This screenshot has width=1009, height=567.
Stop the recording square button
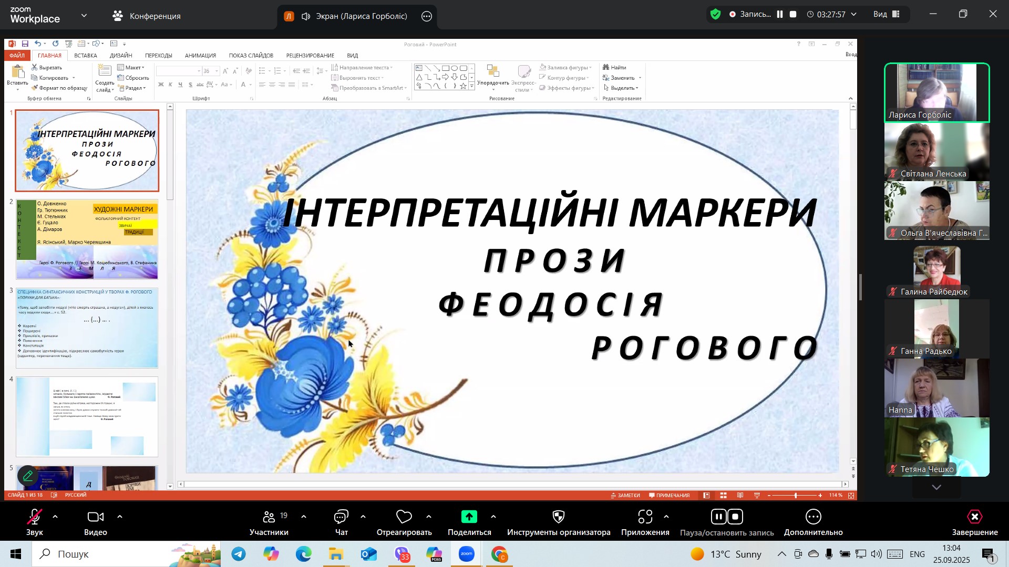[794, 15]
